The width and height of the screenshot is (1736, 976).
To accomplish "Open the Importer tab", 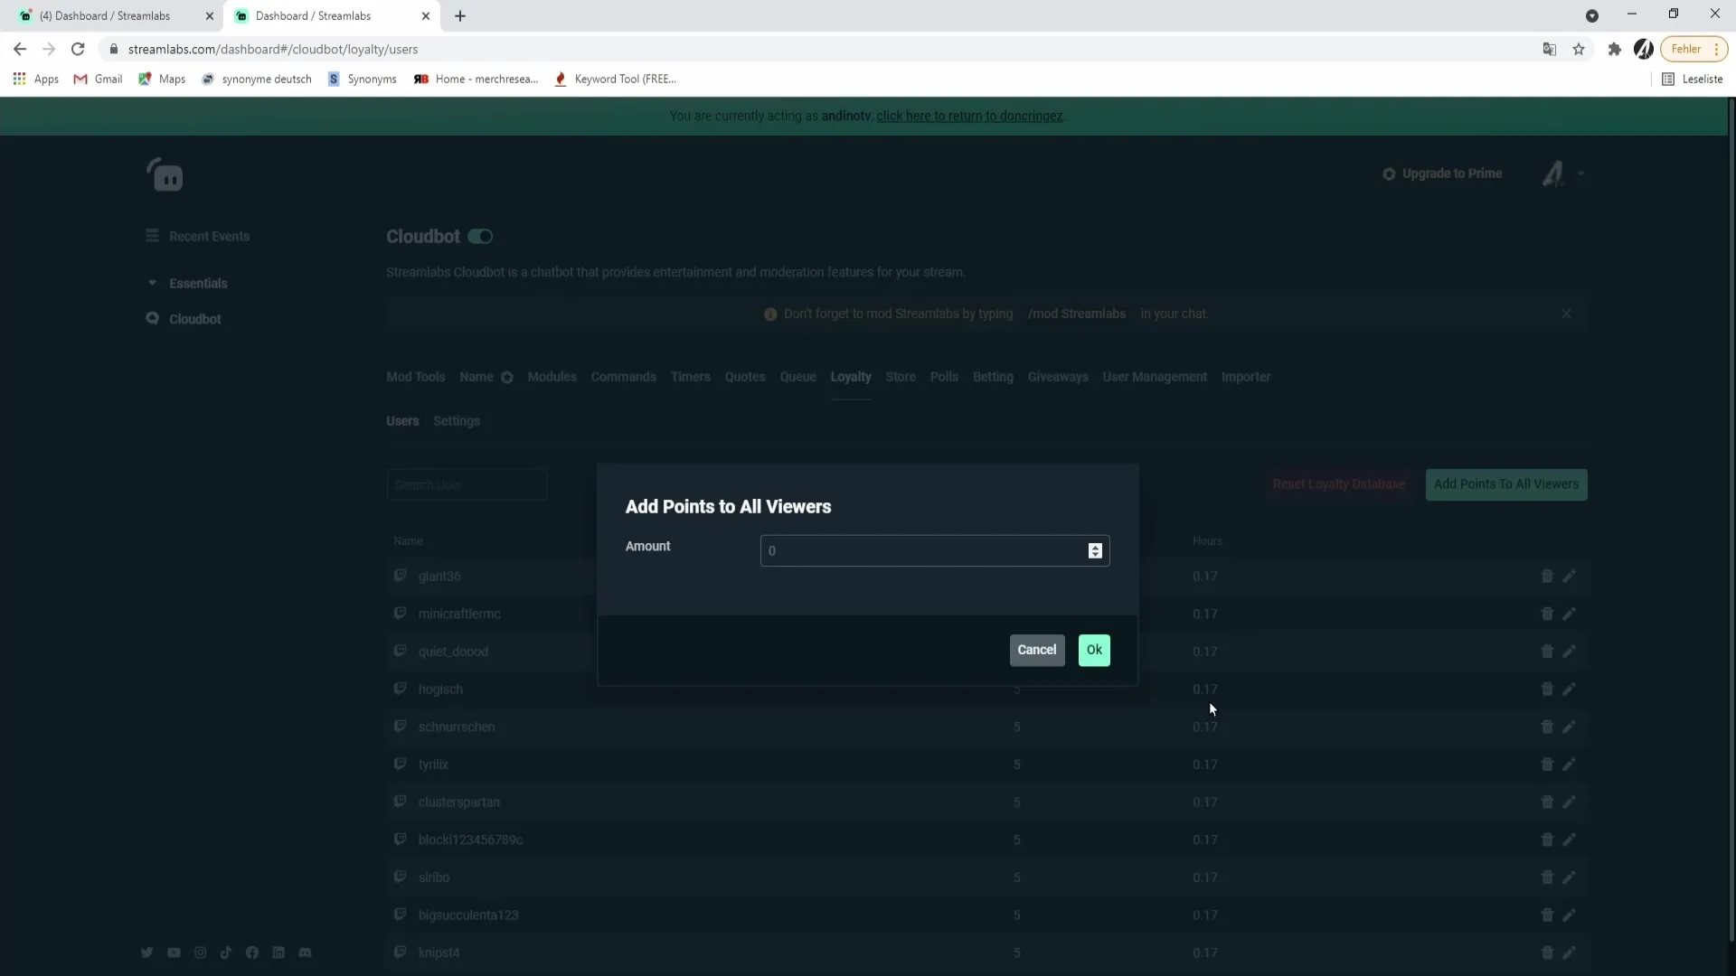I will tap(1246, 377).
